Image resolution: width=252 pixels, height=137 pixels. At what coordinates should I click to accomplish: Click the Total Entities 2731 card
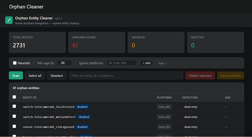coord(37,42)
